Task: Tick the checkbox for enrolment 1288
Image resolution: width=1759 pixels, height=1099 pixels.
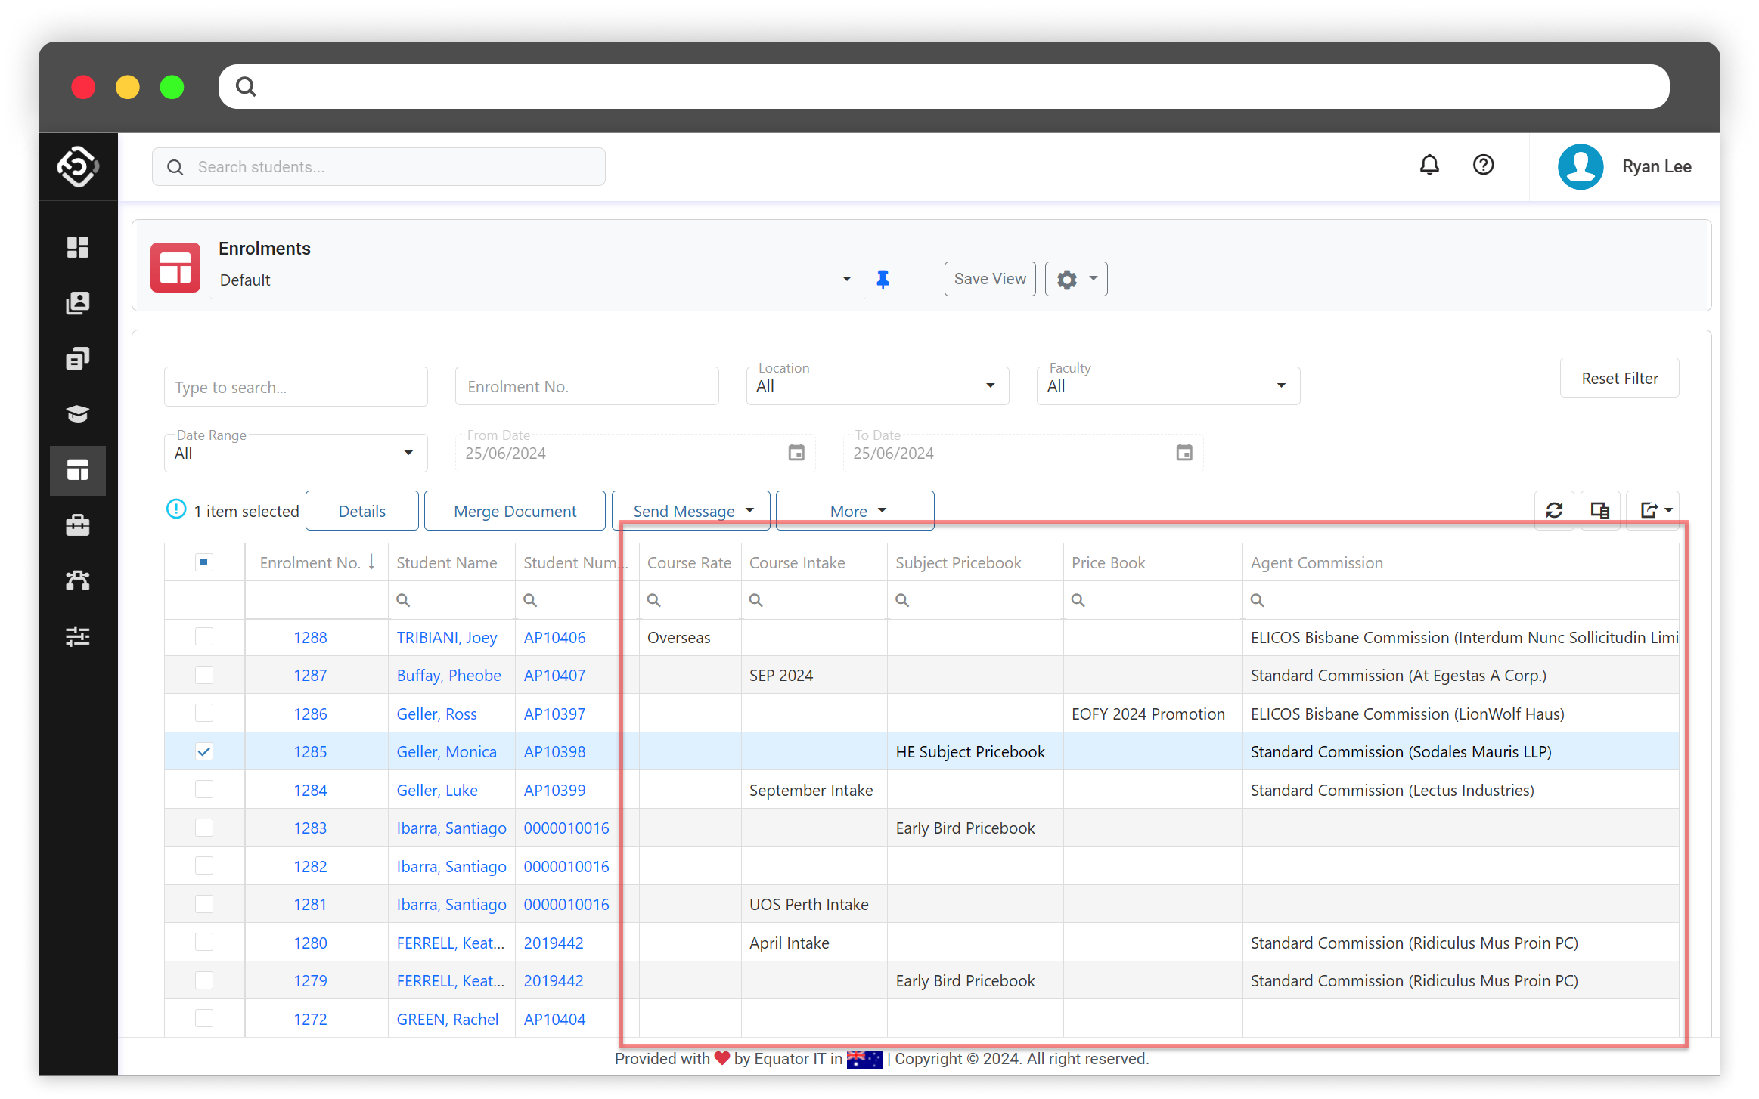Action: click(x=204, y=637)
